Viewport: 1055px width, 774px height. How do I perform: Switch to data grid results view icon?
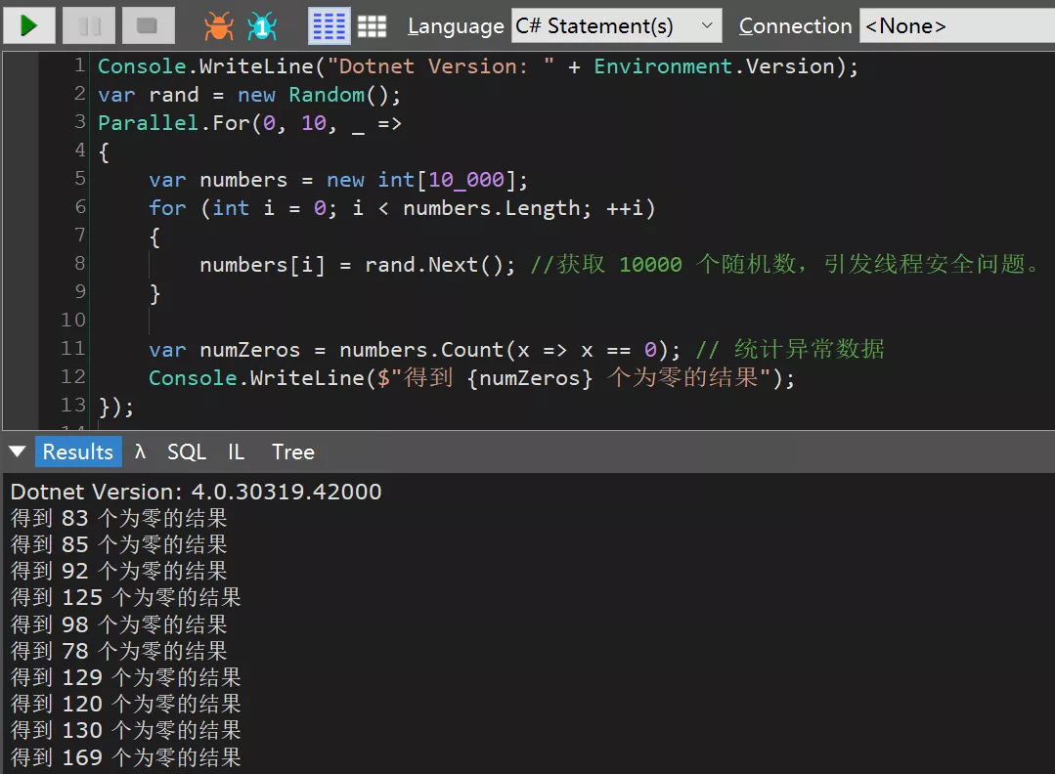click(372, 26)
